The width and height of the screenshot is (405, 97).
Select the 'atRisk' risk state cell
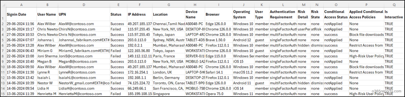(x=317, y=29)
